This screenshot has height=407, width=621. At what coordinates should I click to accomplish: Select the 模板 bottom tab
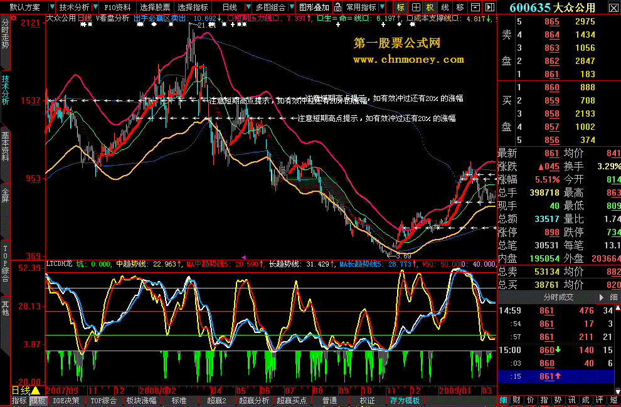[x=38, y=401]
